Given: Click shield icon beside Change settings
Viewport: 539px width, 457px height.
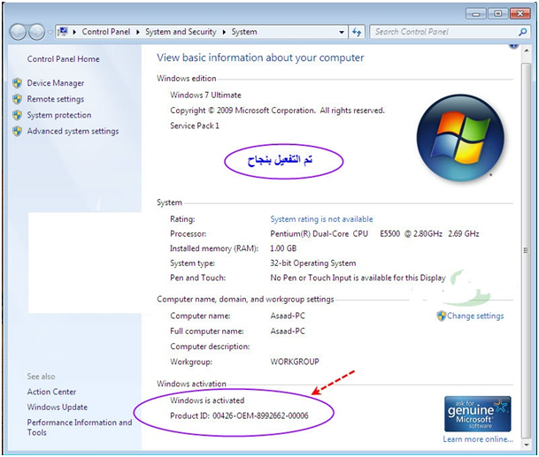Looking at the screenshot, I should [x=441, y=316].
